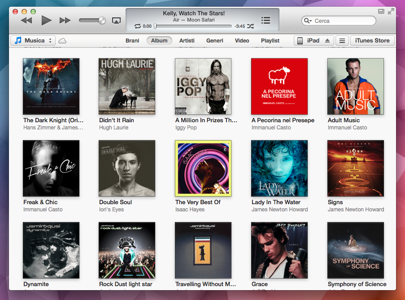
Task: Click the 'Signs' title text
Action: (335, 202)
